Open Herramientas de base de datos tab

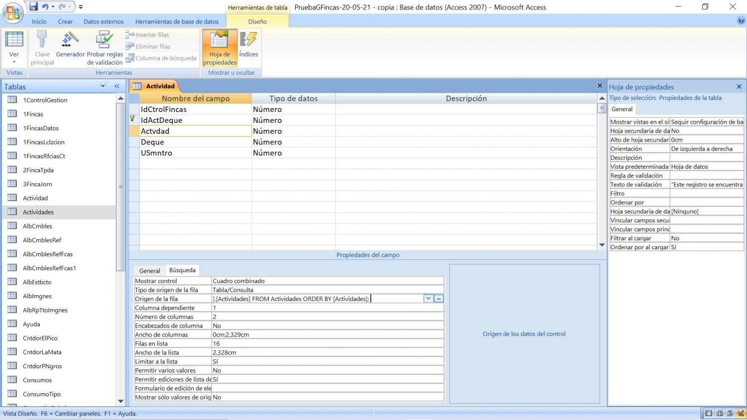click(177, 21)
